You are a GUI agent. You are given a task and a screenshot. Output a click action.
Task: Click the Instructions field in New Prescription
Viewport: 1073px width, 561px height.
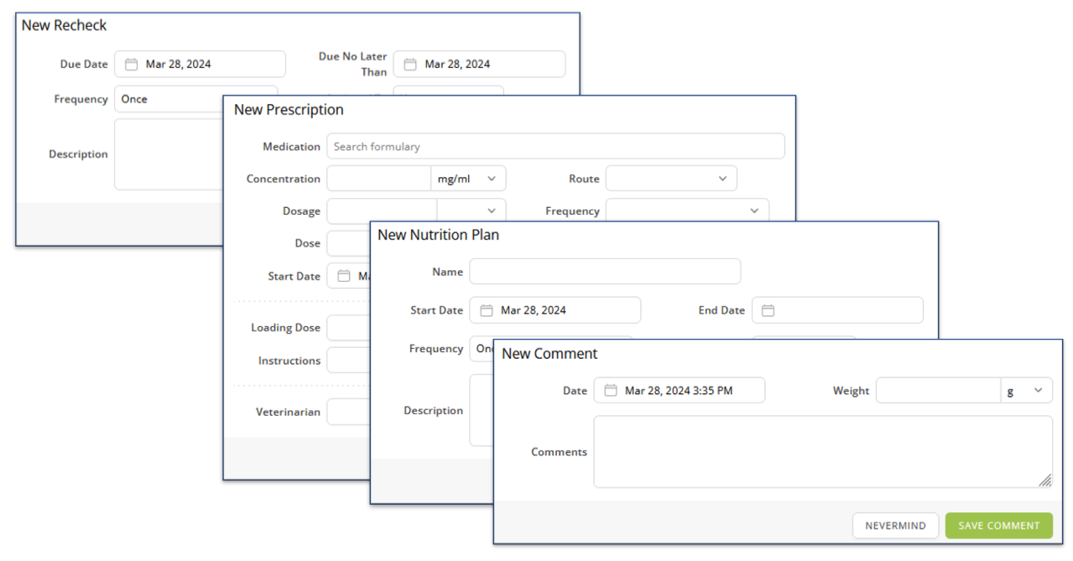click(348, 361)
